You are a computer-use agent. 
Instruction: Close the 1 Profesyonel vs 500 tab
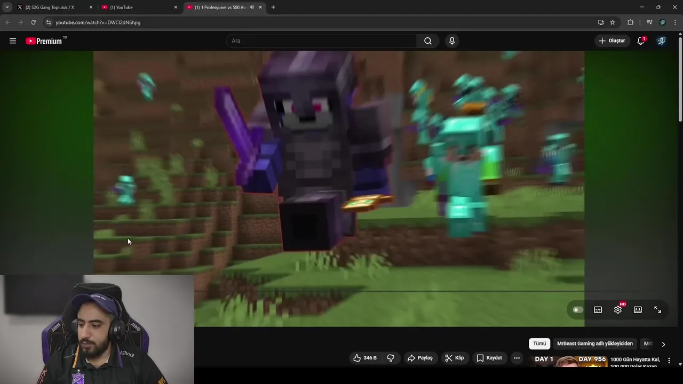pos(260,7)
